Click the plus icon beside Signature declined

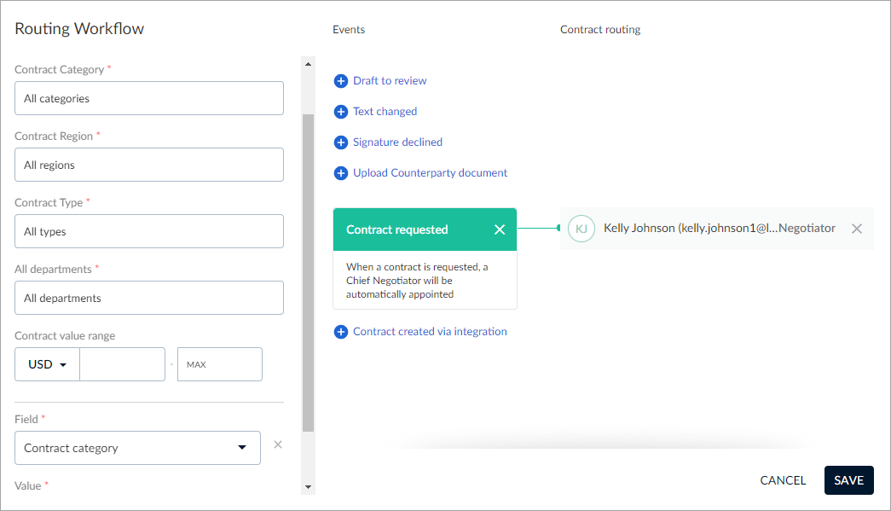[x=340, y=142]
